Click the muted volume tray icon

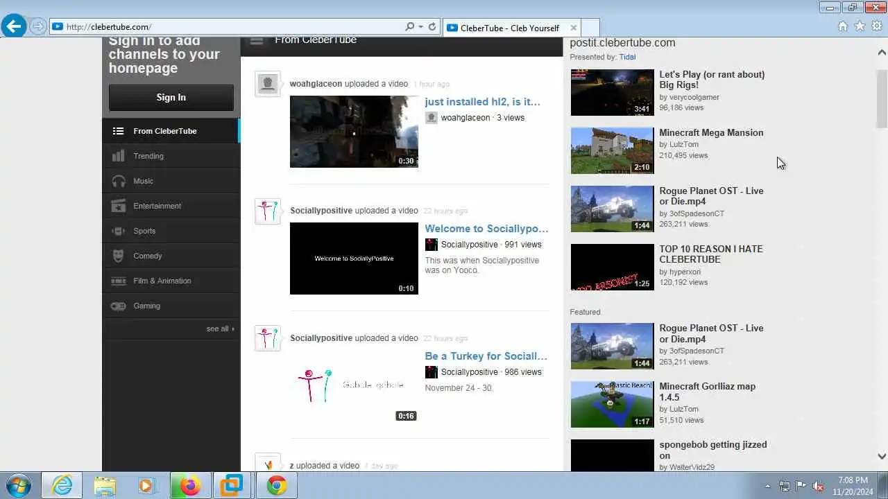[x=818, y=486]
